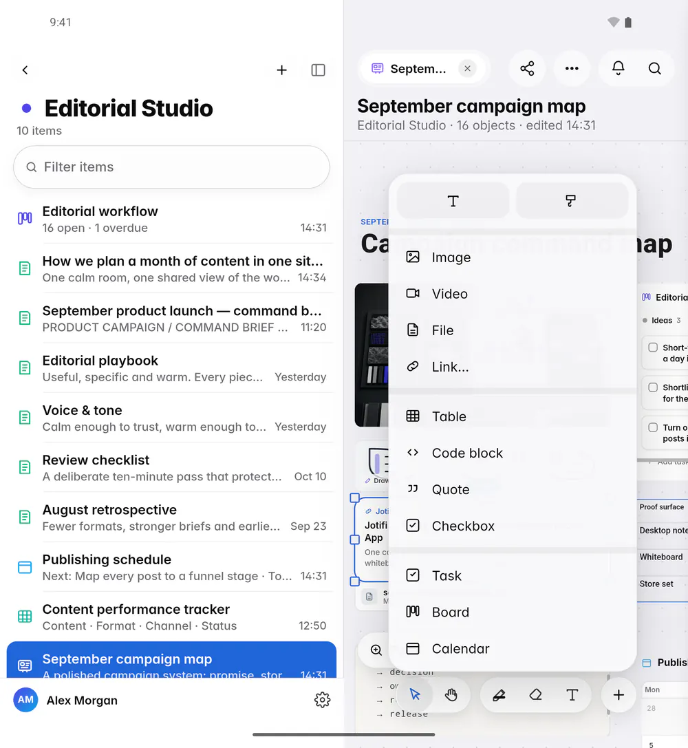This screenshot has height=748, width=688.
Task: Select the text T option in the insert popup
Action: [453, 201]
